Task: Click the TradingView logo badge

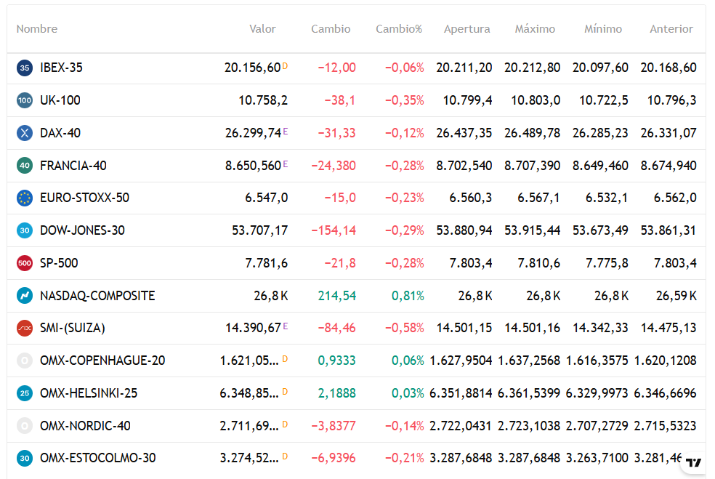Action: pyautogui.click(x=694, y=462)
